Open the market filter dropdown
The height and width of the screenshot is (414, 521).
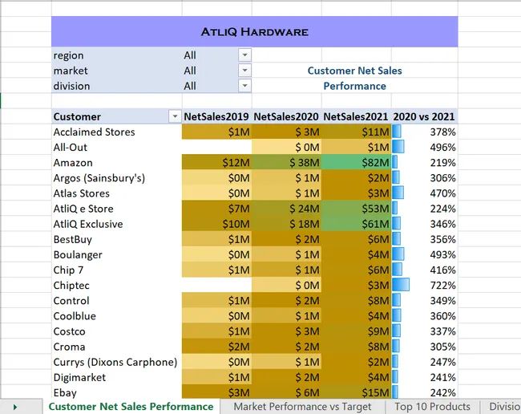(244, 70)
